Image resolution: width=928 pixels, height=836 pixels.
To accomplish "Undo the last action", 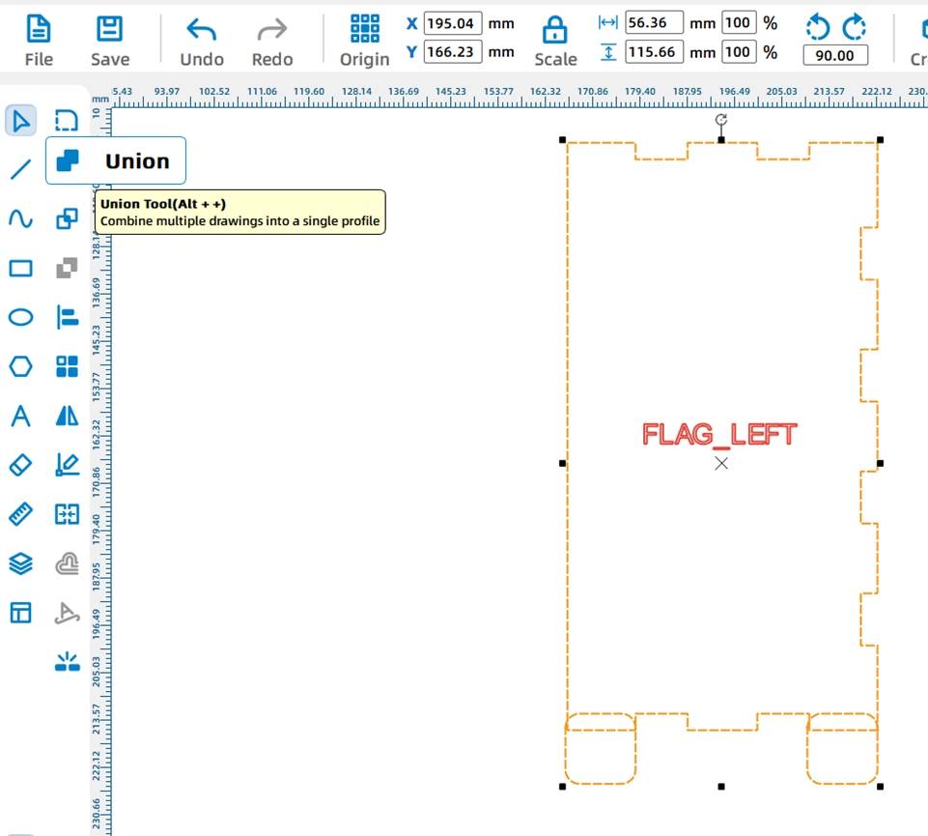I will click(202, 43).
